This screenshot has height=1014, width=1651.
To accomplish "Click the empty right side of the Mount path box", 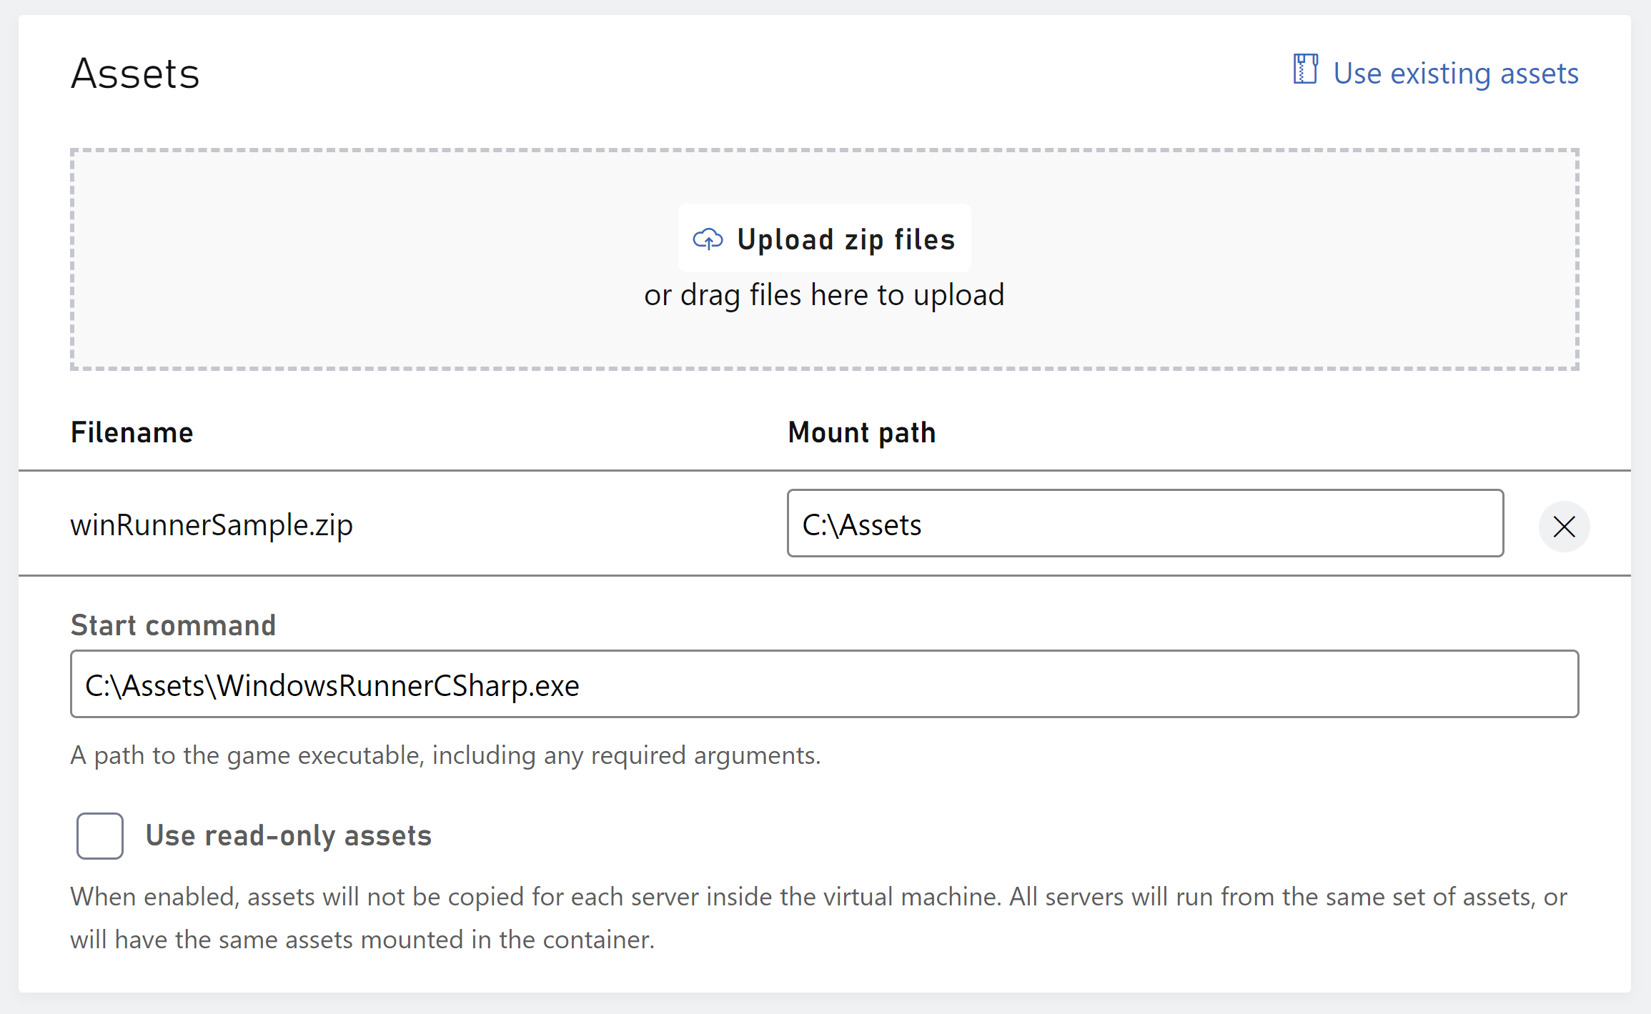I will (x=1358, y=524).
